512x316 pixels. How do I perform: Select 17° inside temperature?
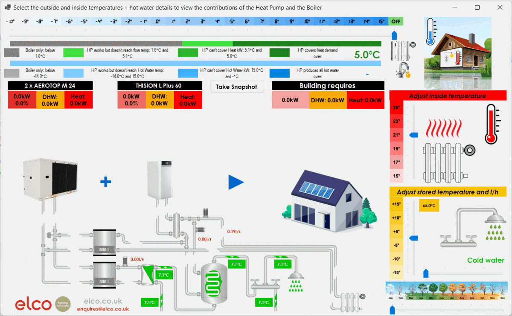coord(396,162)
